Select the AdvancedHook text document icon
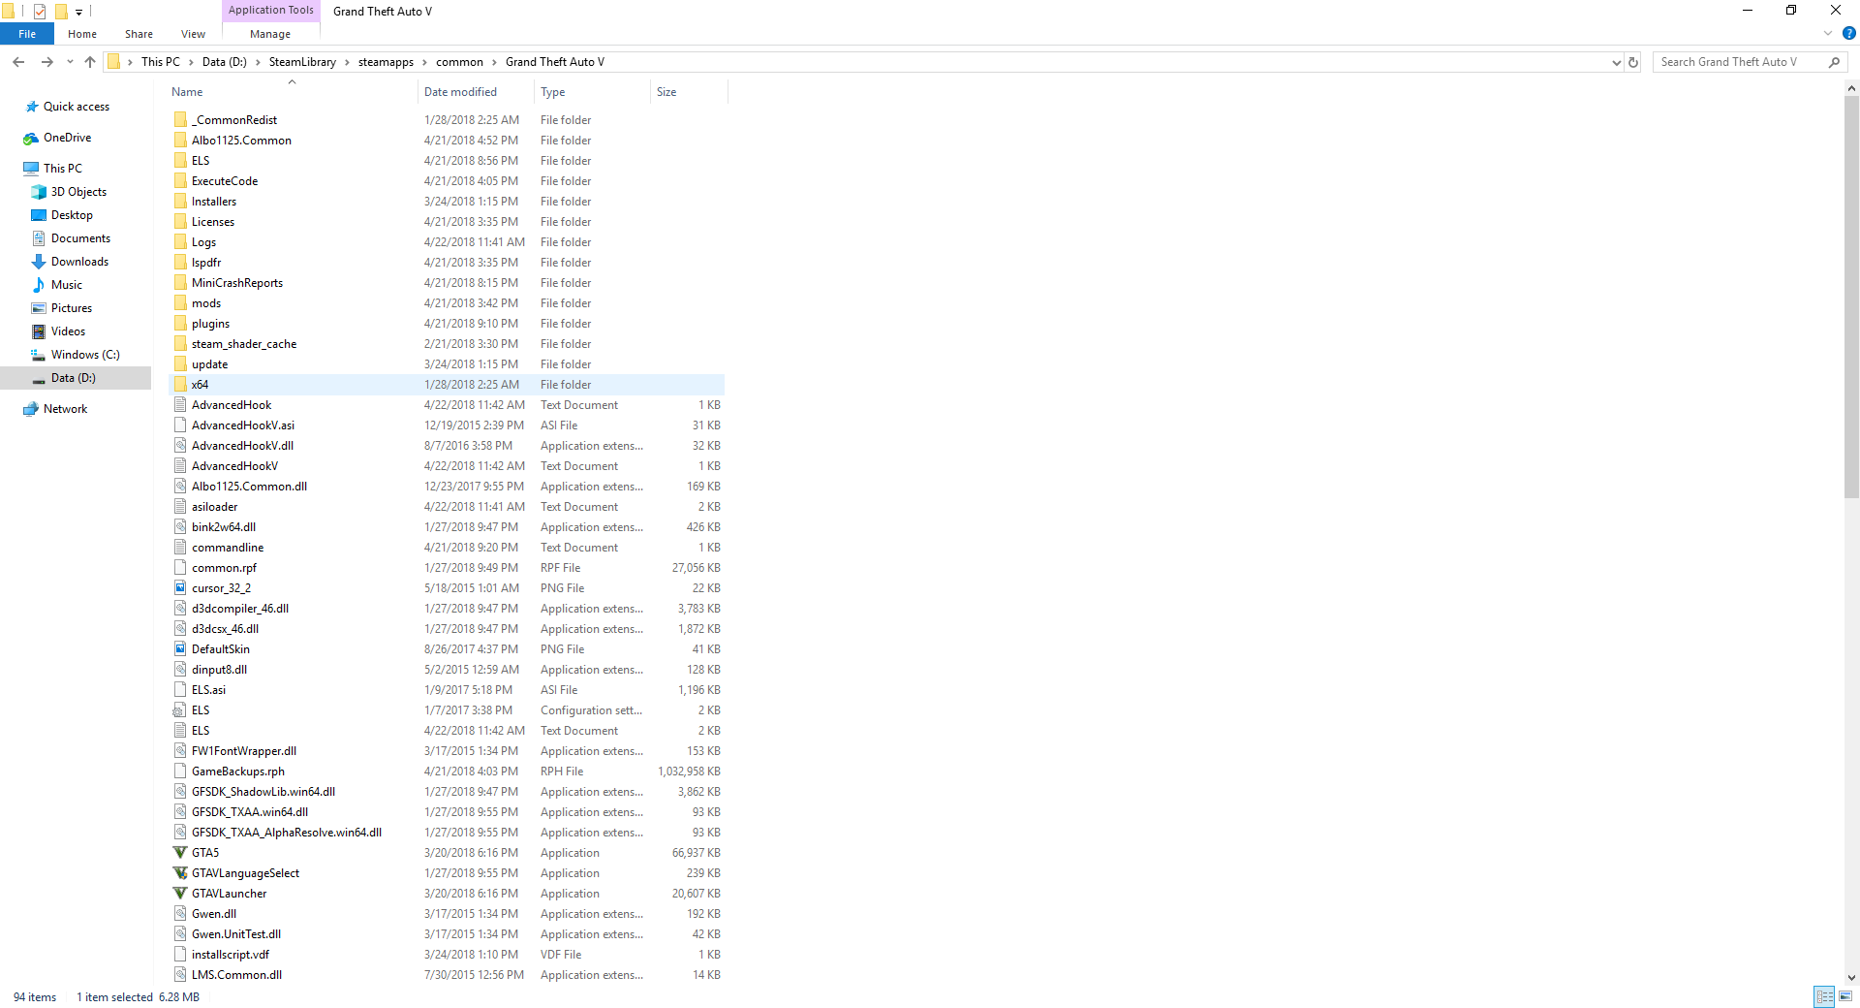The image size is (1860, 1008). [x=180, y=405]
